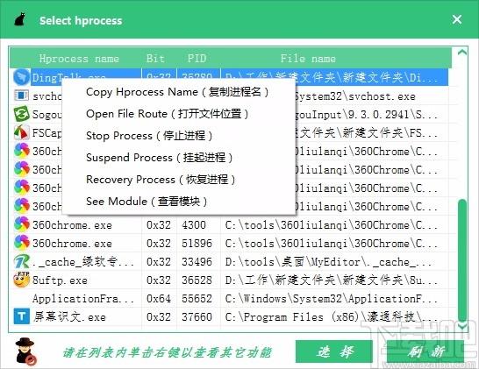479x369 pixels.
Task: Select the 屏幕识文.exe process name
Action: (x=69, y=316)
